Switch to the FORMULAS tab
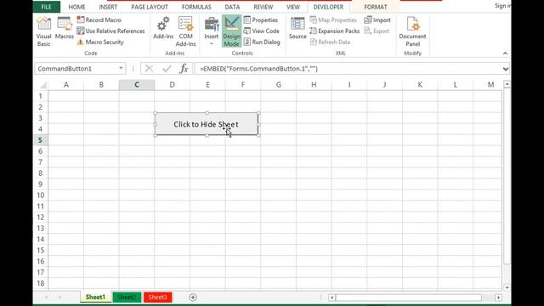 coord(196,7)
